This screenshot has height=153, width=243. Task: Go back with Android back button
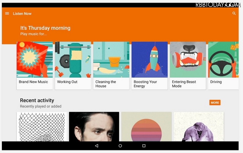point(96,145)
